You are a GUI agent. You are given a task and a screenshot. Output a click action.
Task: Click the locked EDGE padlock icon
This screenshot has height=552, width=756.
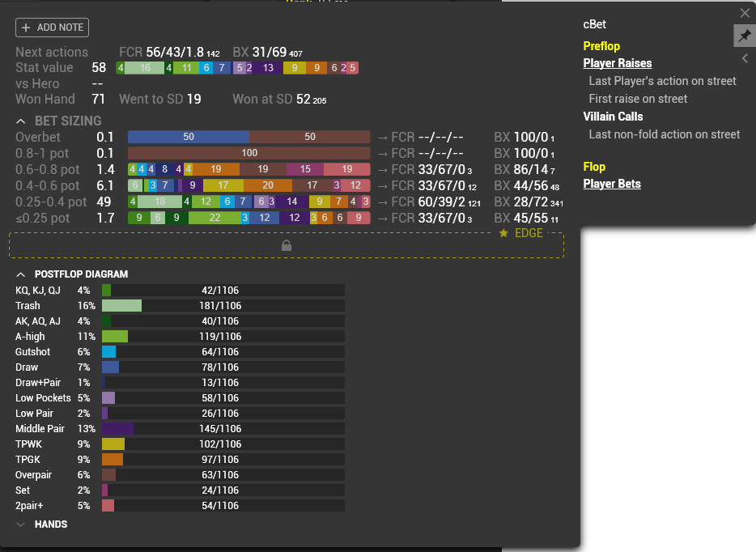coord(287,245)
